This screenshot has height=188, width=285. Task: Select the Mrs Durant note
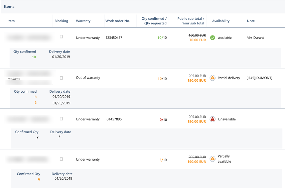click(x=255, y=38)
